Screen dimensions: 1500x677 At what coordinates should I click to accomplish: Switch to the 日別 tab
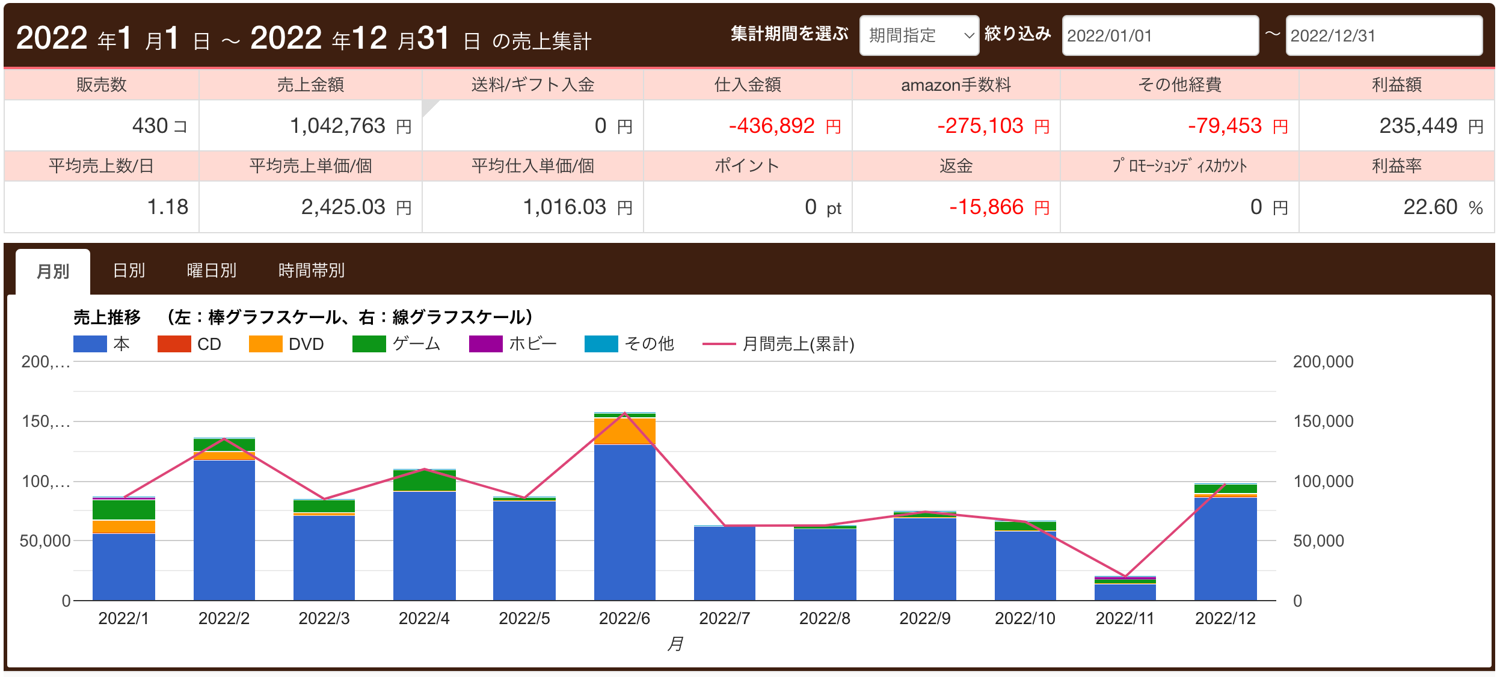tap(129, 271)
